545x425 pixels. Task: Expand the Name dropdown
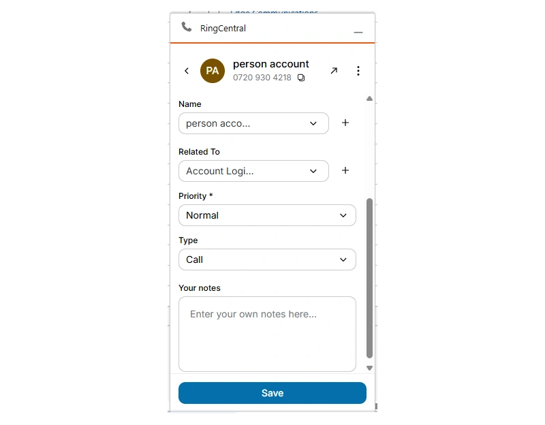pos(253,123)
